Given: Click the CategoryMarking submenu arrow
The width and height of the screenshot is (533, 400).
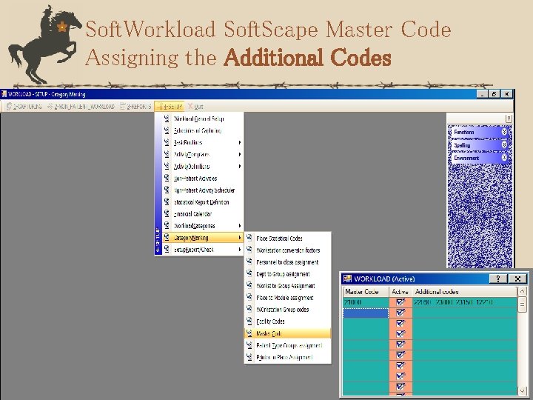Looking at the screenshot, I should (x=240, y=238).
